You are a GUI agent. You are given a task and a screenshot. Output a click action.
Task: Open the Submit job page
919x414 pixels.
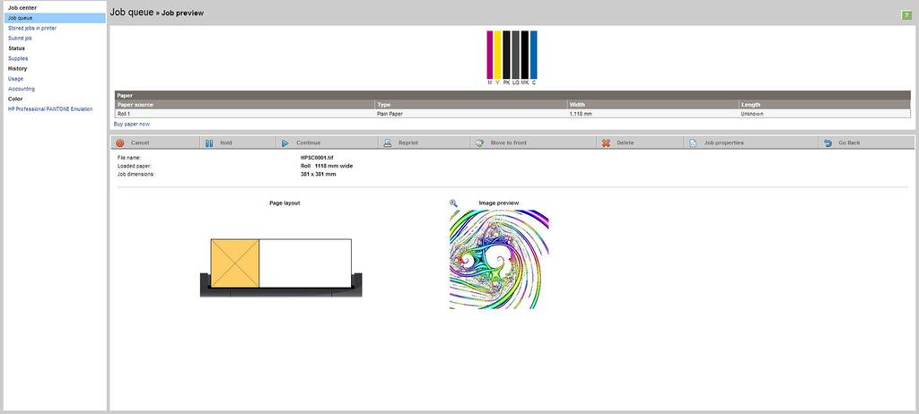(x=20, y=38)
